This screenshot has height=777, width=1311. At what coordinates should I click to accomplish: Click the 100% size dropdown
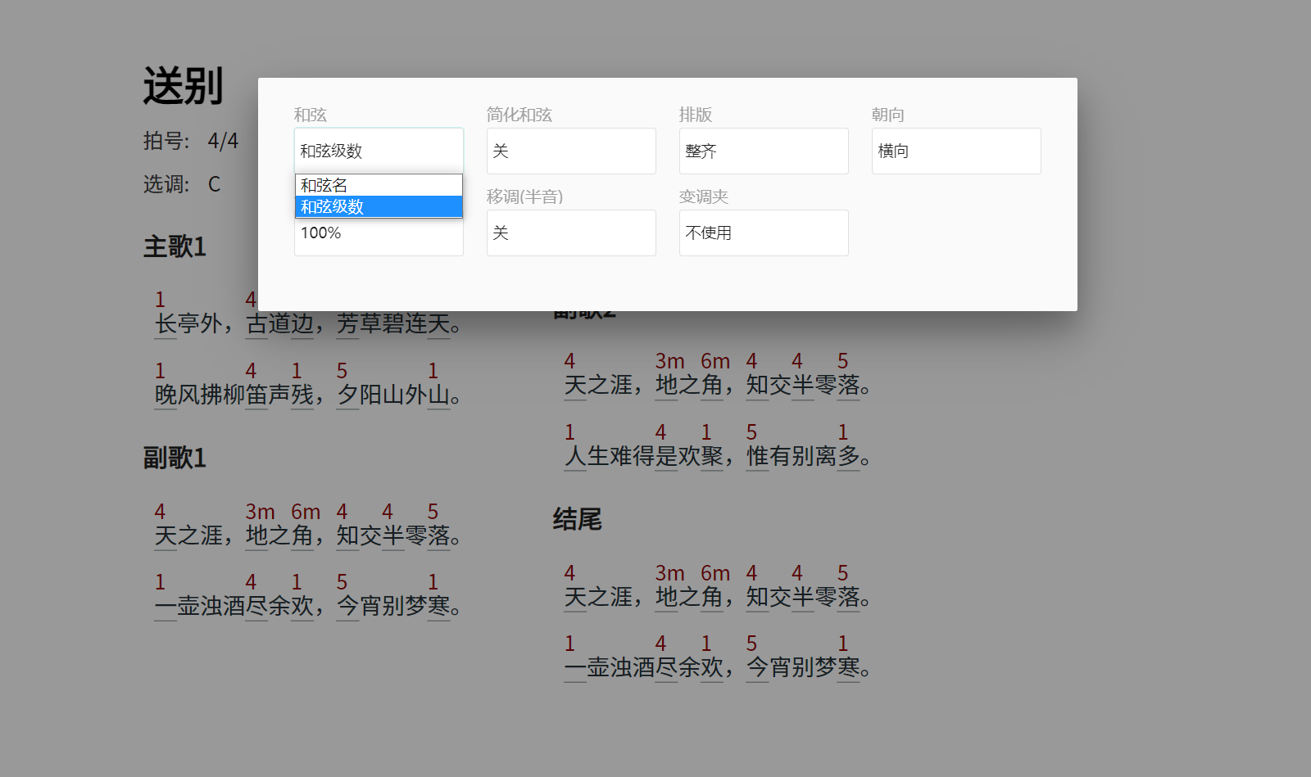pos(378,236)
